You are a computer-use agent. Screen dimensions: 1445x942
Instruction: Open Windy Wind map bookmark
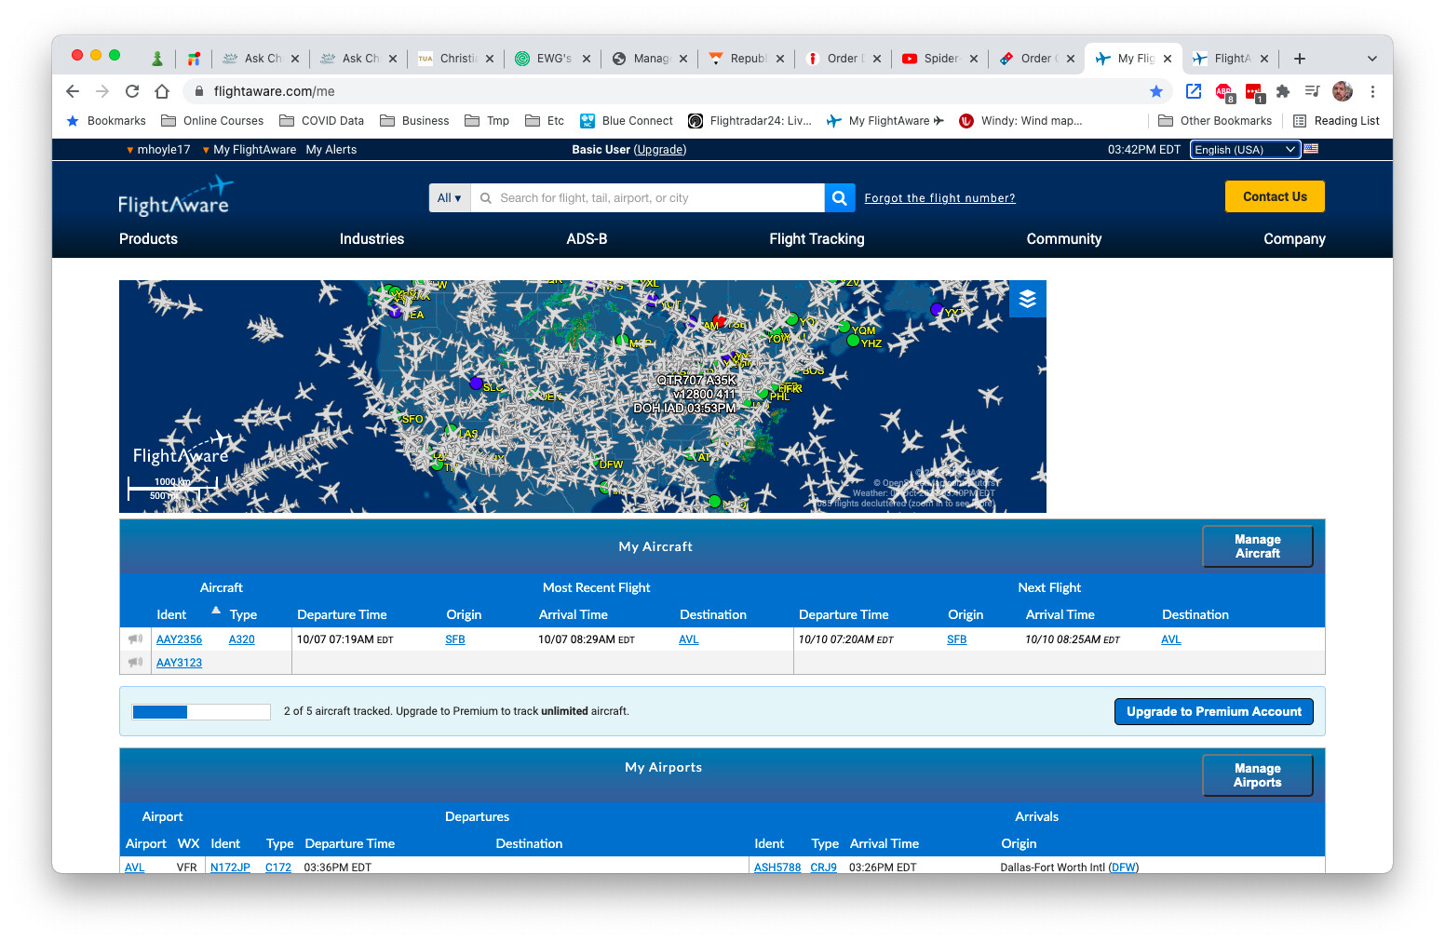tap(1021, 121)
